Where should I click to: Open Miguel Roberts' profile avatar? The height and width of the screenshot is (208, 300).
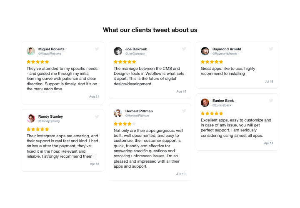coord(31,51)
